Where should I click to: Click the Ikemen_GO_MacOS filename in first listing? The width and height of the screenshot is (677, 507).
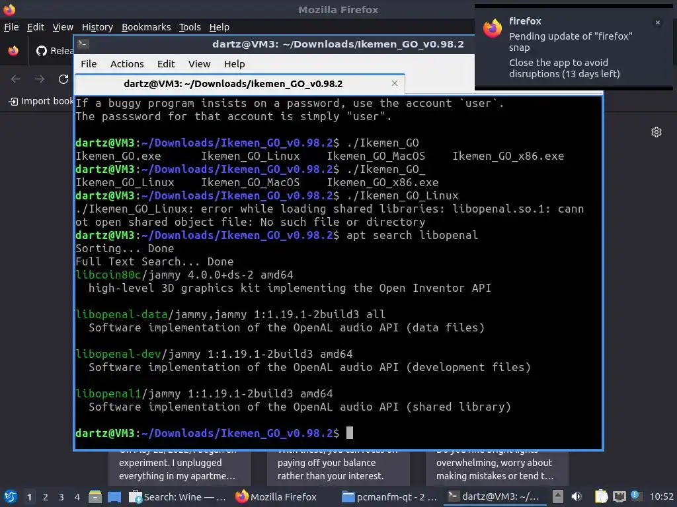tap(376, 156)
